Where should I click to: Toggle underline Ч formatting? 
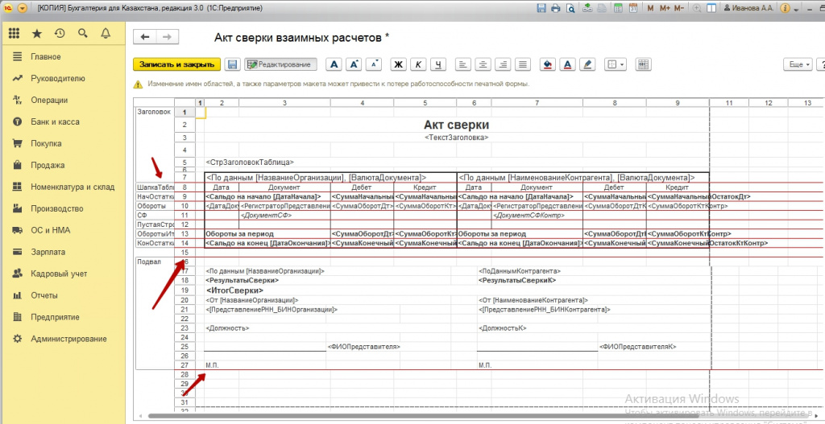[x=437, y=64]
